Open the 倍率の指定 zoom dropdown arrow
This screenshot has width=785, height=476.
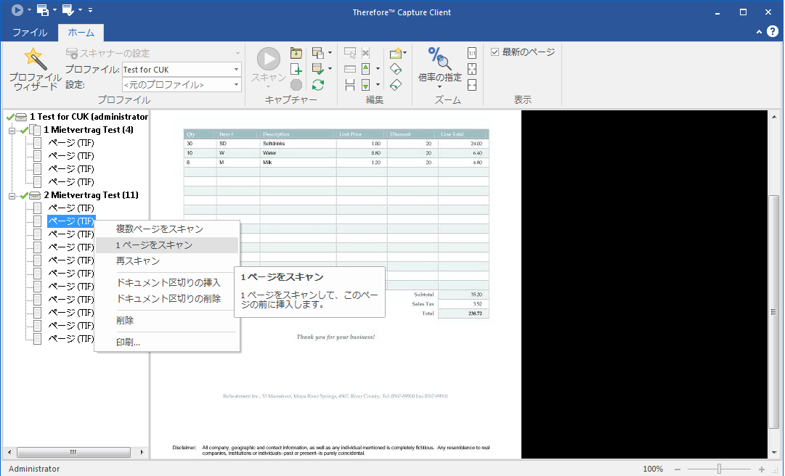(439, 87)
